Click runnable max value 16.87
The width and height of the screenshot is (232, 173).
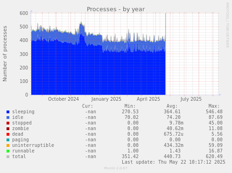click(x=216, y=151)
